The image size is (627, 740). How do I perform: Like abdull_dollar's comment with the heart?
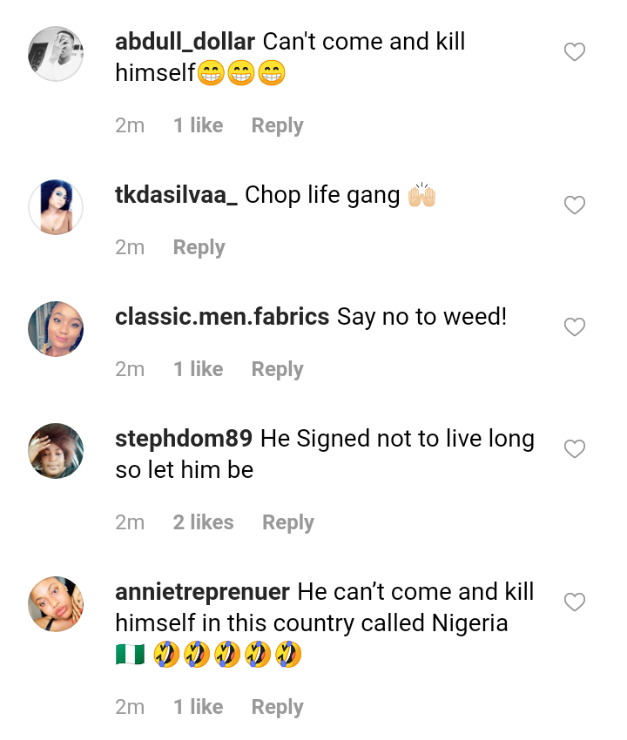click(x=574, y=53)
